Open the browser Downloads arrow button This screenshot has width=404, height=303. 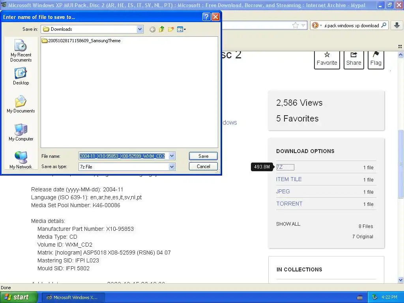[397, 25]
